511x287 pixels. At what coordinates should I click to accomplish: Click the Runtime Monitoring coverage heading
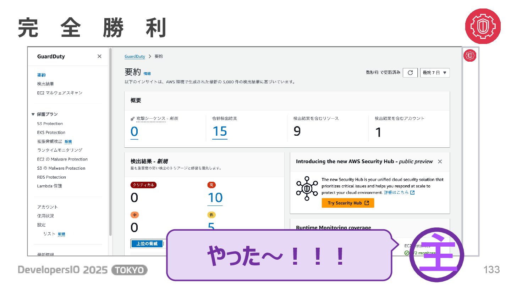pos(334,227)
